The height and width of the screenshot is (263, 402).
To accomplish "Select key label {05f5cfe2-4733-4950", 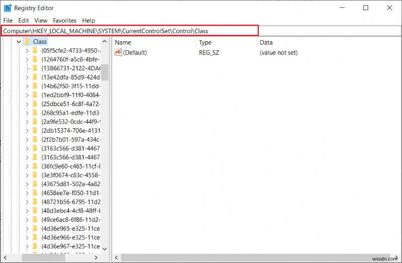I will point(70,51).
